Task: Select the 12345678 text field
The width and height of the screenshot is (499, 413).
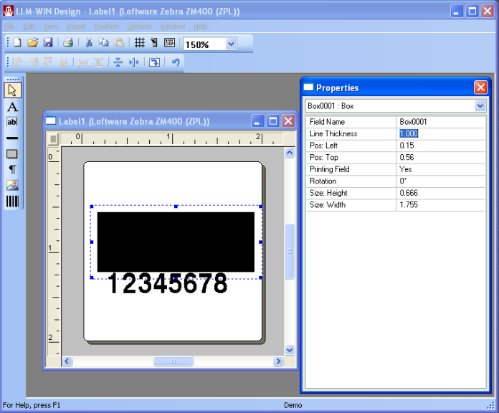Action: click(x=167, y=283)
